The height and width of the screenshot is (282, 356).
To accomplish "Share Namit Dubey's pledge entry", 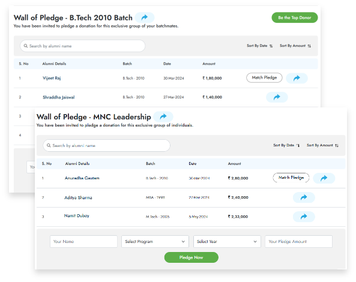I will click(x=304, y=217).
